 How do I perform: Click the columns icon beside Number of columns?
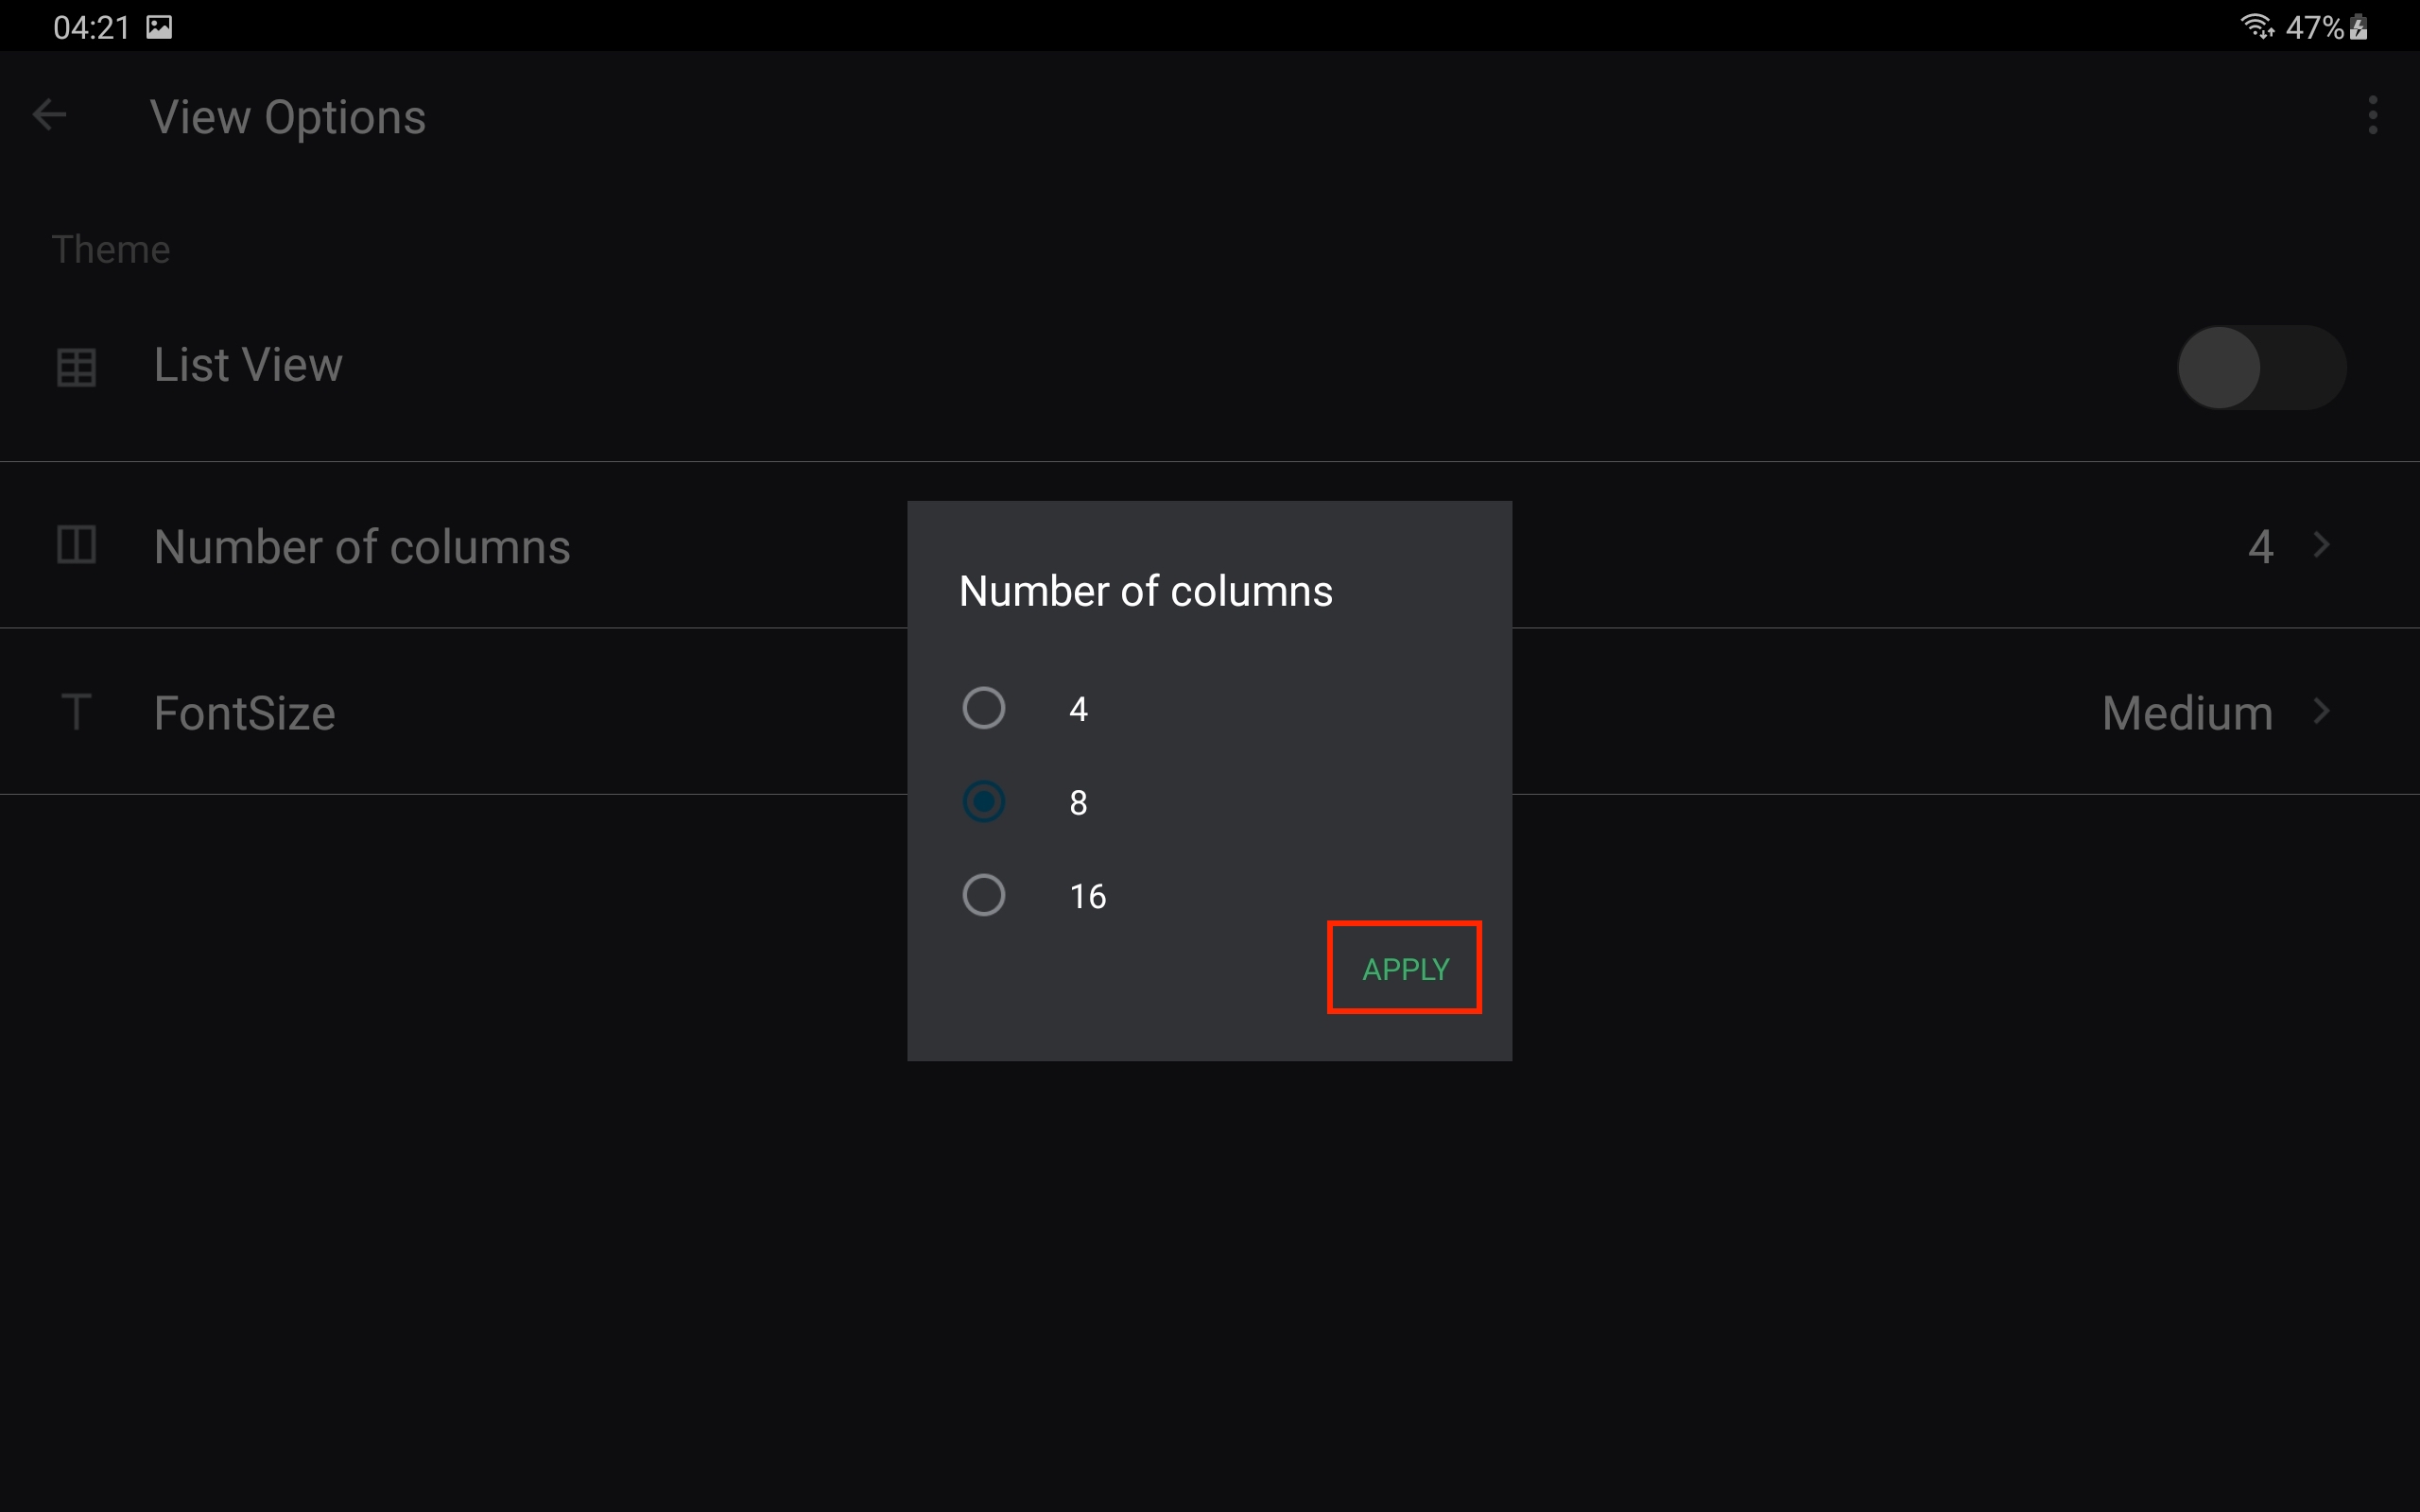(76, 545)
